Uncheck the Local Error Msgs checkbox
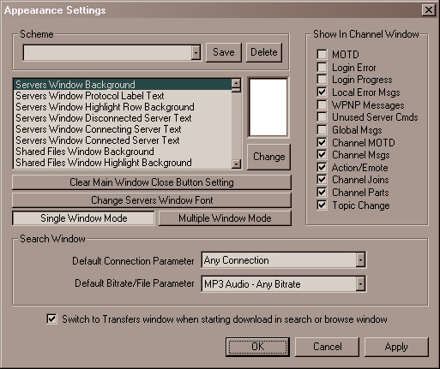The width and height of the screenshot is (440, 369). coord(322,92)
